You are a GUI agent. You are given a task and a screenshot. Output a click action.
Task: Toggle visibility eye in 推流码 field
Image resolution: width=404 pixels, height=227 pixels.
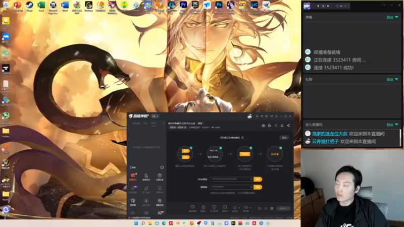pyautogui.click(x=251, y=187)
